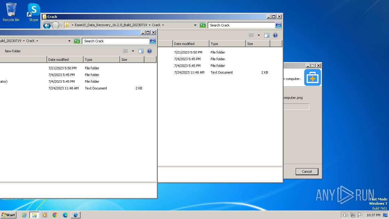Sort by Date modified in front window

(x=65, y=60)
